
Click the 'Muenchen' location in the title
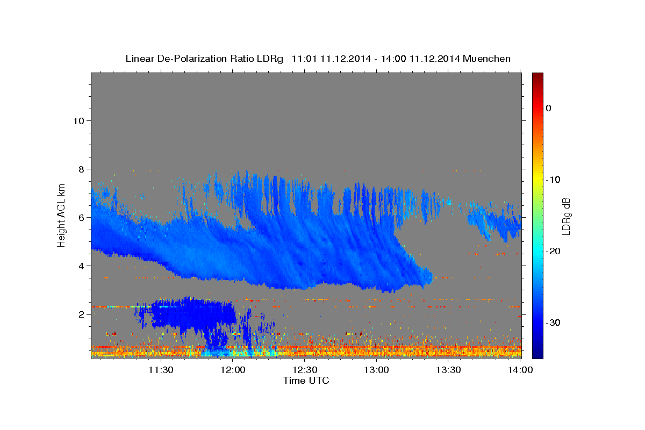click(x=486, y=59)
